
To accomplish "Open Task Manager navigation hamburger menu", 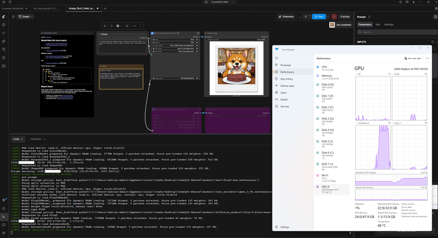I will point(276,58).
